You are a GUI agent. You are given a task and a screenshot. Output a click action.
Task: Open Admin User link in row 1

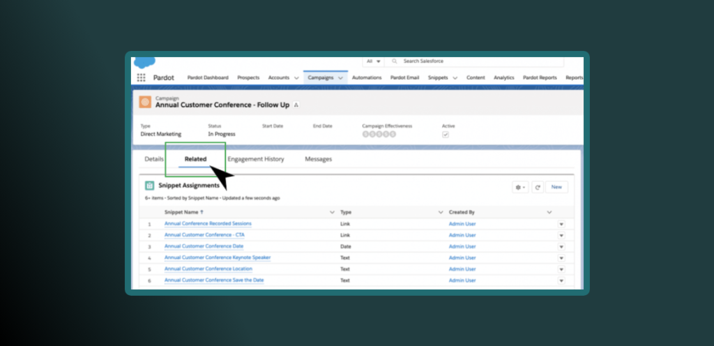pos(462,224)
